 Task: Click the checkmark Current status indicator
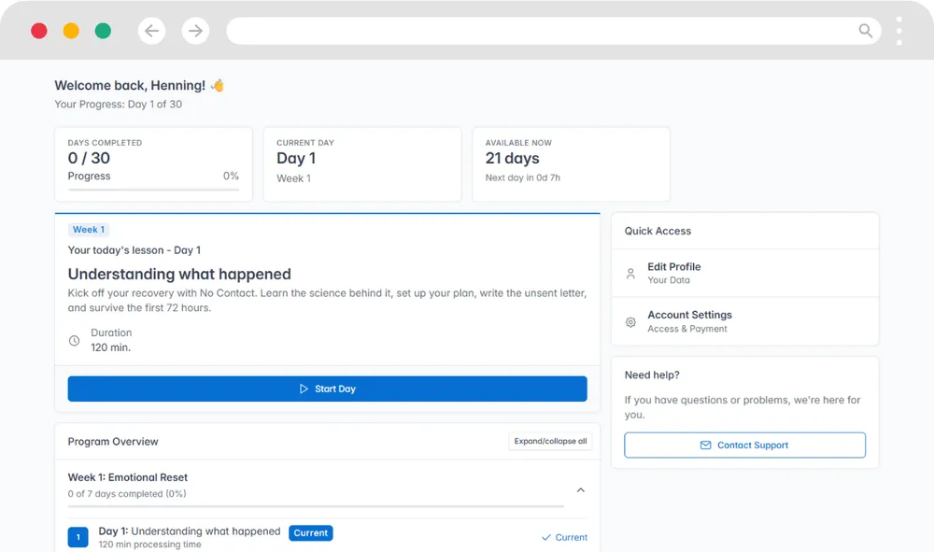(x=564, y=537)
